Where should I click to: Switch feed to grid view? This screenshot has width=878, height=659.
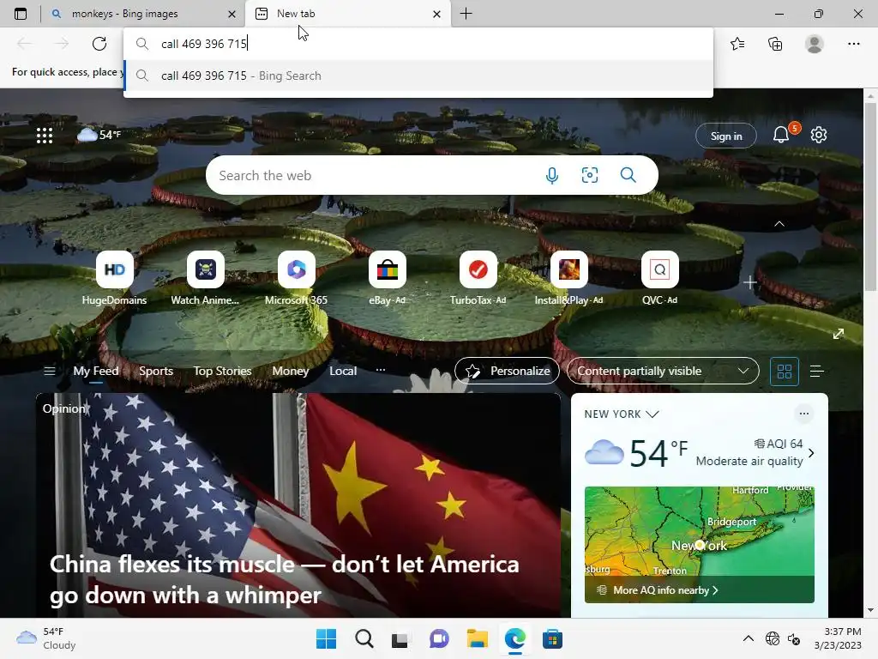click(x=784, y=371)
